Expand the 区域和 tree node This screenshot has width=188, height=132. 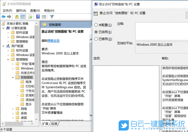18,96
